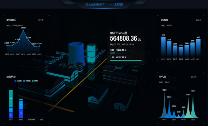Click the 当月 blue progress bar
Screen dimensions: 208x126
112,53
